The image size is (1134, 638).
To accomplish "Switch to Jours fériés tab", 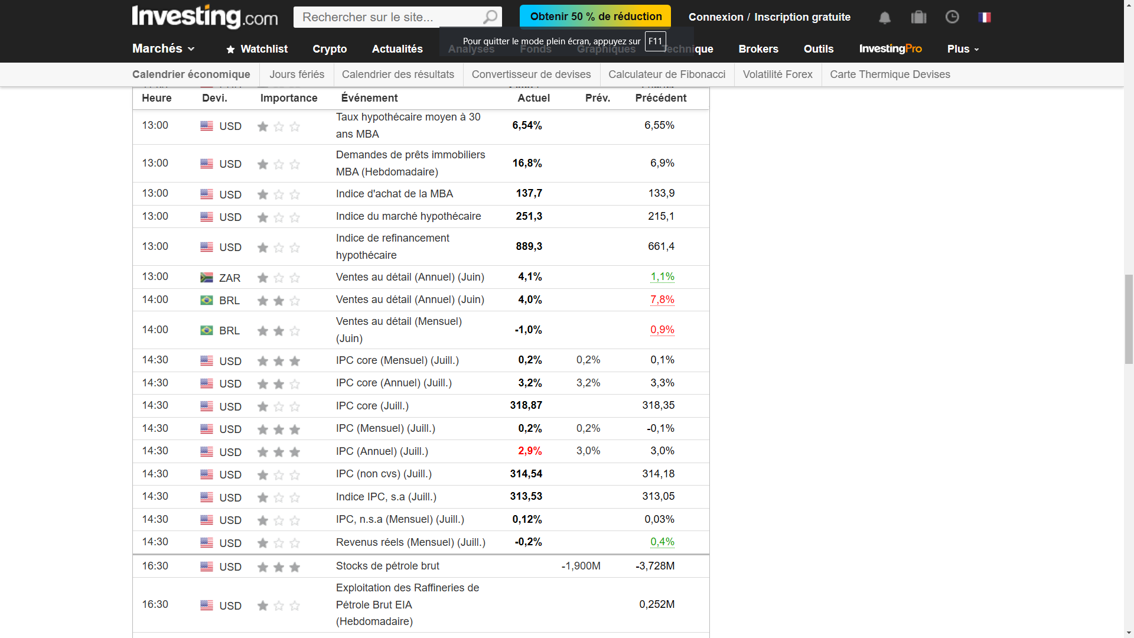I will [296, 74].
